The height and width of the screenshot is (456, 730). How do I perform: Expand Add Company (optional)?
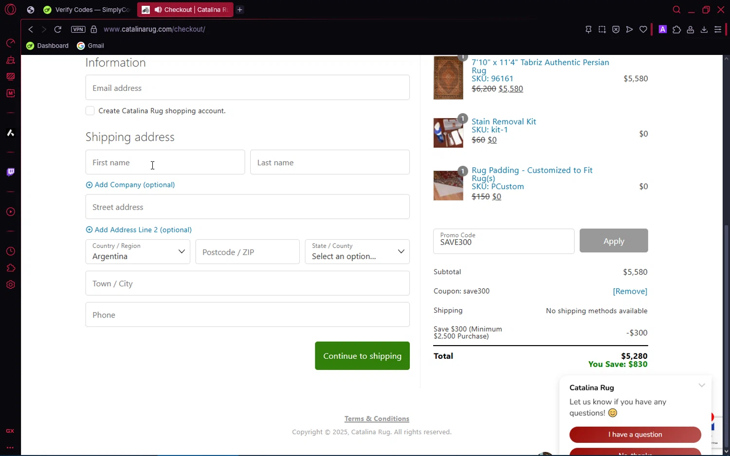coord(130,185)
